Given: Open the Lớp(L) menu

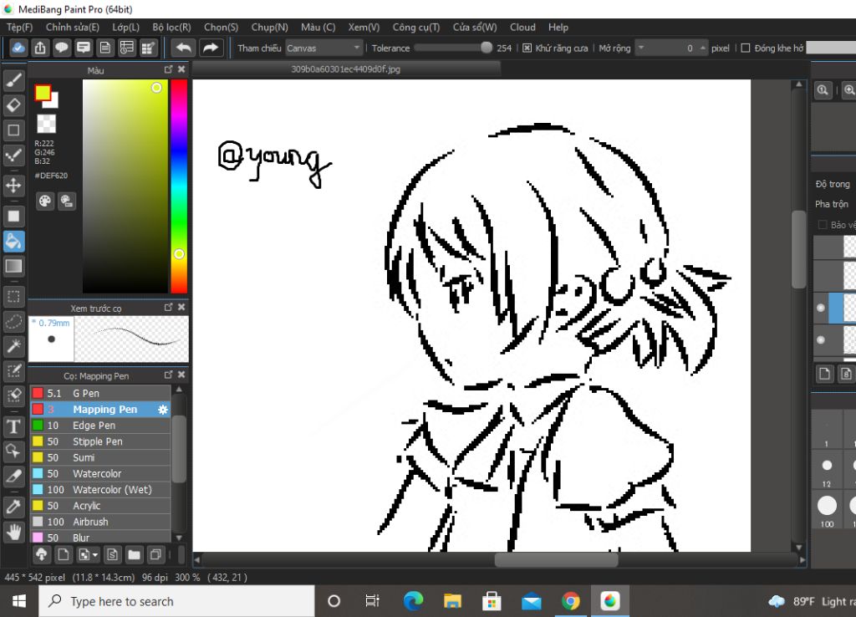Looking at the screenshot, I should coord(125,28).
